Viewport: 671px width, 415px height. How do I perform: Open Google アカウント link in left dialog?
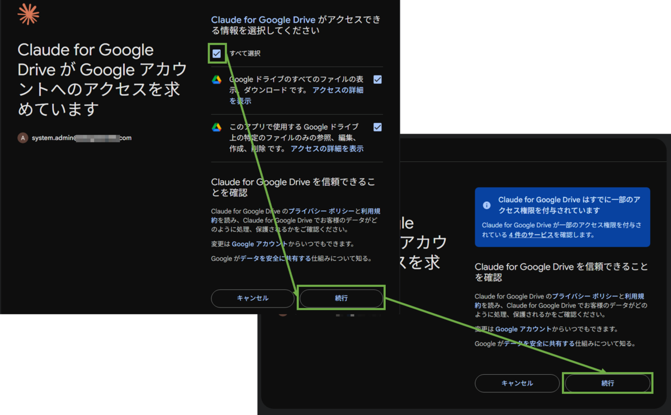[259, 244]
